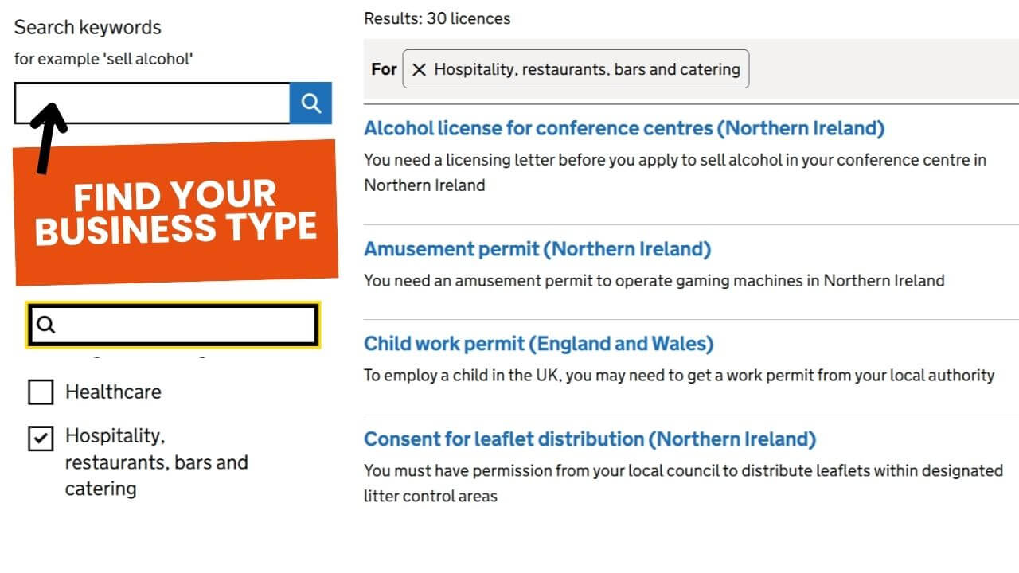1019x573 pixels.
Task: Click the amusement permit description text
Action: tap(654, 280)
